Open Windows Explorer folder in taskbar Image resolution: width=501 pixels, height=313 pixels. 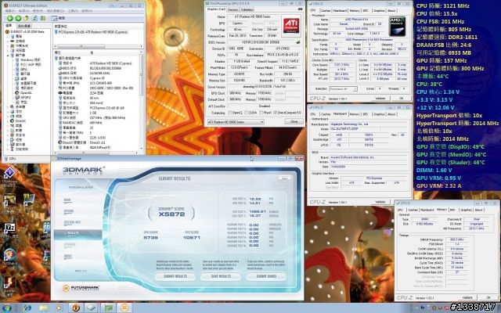point(43,308)
